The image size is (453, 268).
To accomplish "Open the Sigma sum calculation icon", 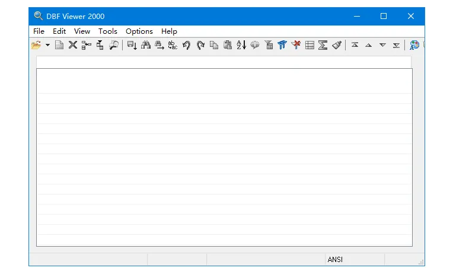I will pos(323,45).
